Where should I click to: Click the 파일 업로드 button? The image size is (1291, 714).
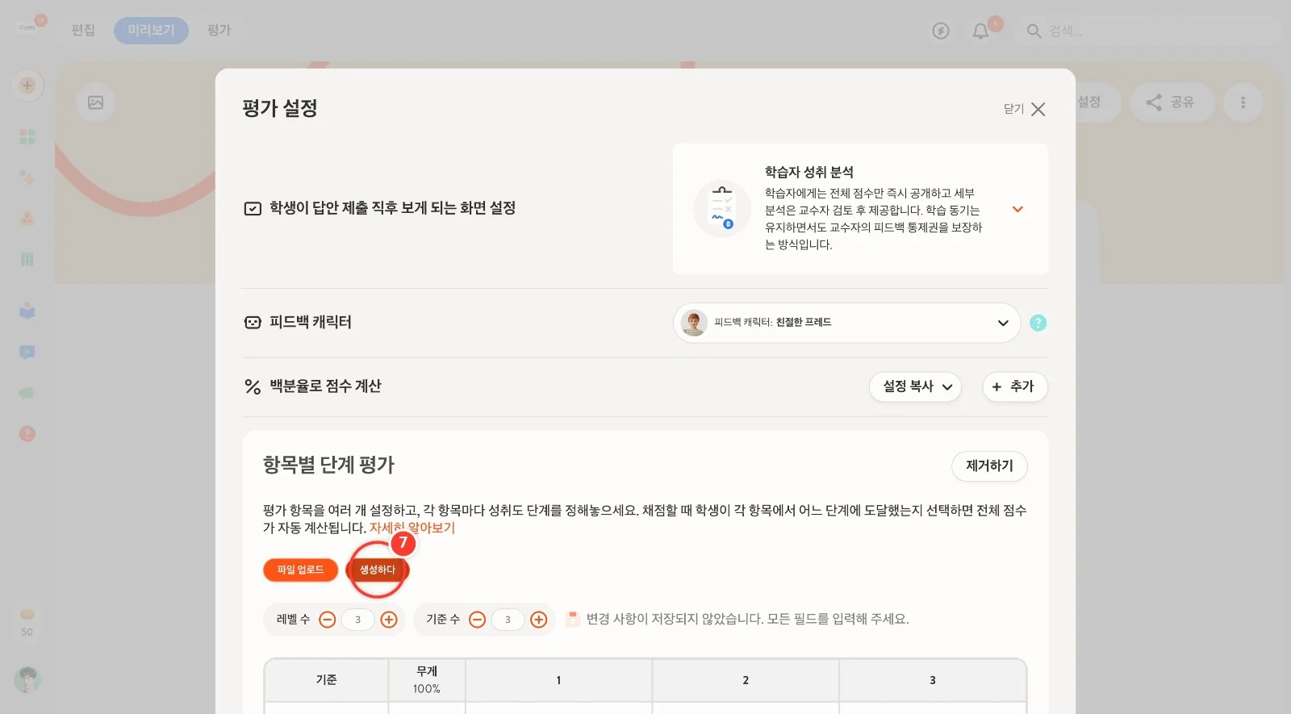click(300, 570)
